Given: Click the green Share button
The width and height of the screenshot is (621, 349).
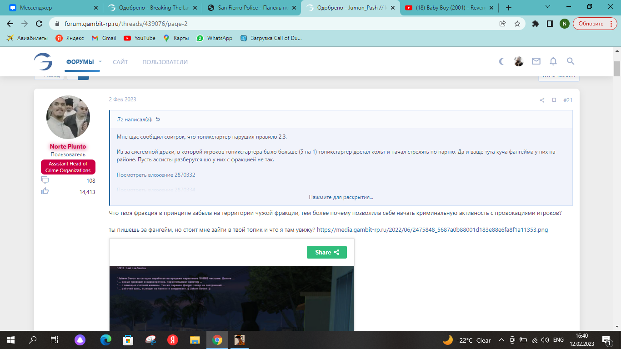Looking at the screenshot, I should (x=326, y=252).
